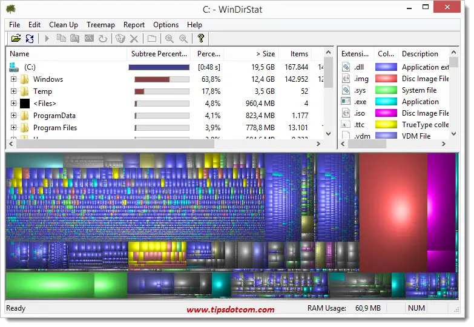Click the ProgramData folder icon
The height and width of the screenshot is (327, 474).
24,116
